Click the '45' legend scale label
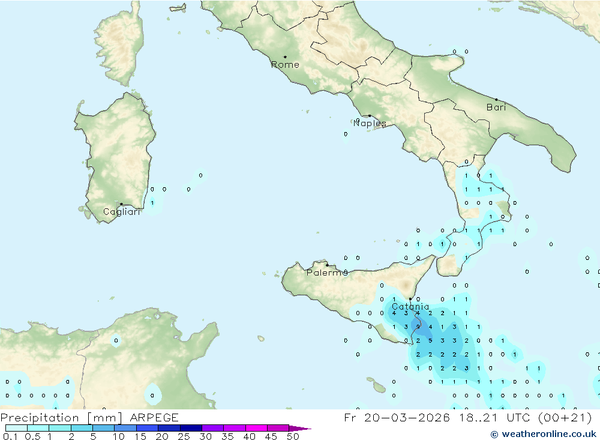This screenshot has height=440, width=600. coord(271,436)
